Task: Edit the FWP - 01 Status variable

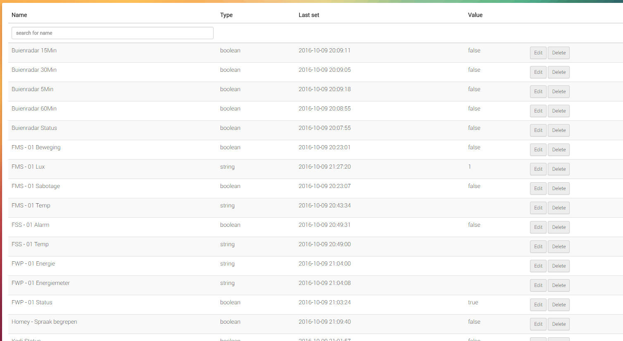Action: (538, 305)
